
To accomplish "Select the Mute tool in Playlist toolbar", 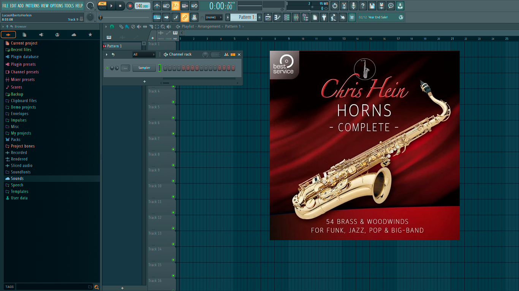I will [x=139, y=27].
